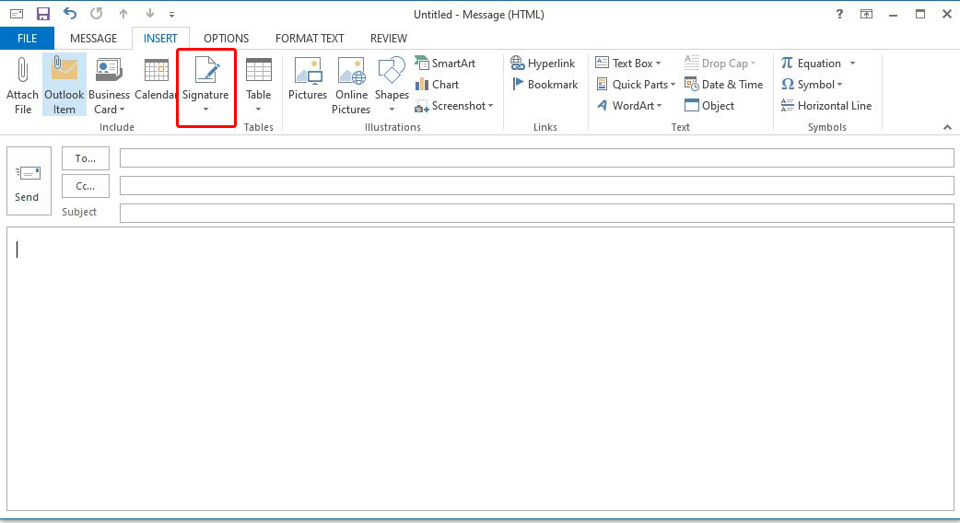Collapse the ribbon with the chevron
960x523 pixels.
(947, 127)
